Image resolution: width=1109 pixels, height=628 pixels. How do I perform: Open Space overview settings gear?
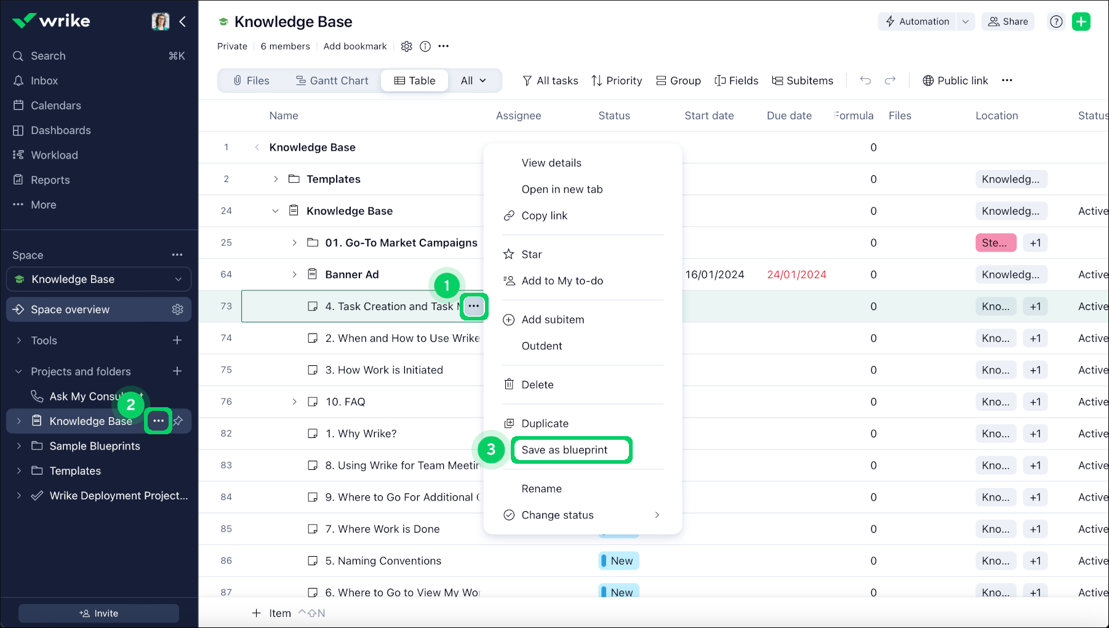tap(178, 309)
